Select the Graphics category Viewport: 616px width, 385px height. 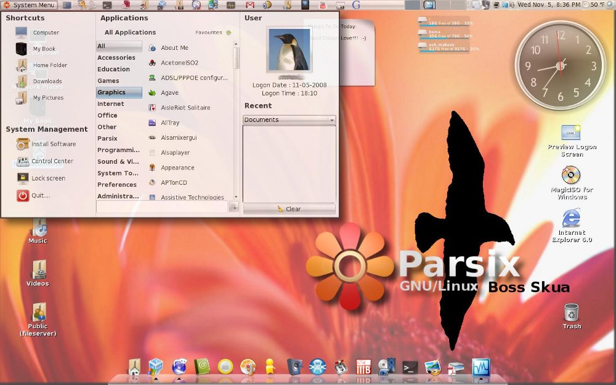[119, 92]
